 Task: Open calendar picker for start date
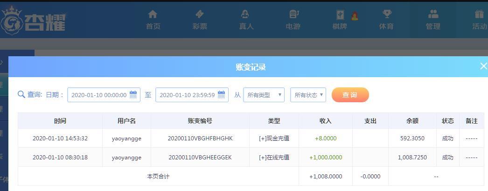[133, 94]
